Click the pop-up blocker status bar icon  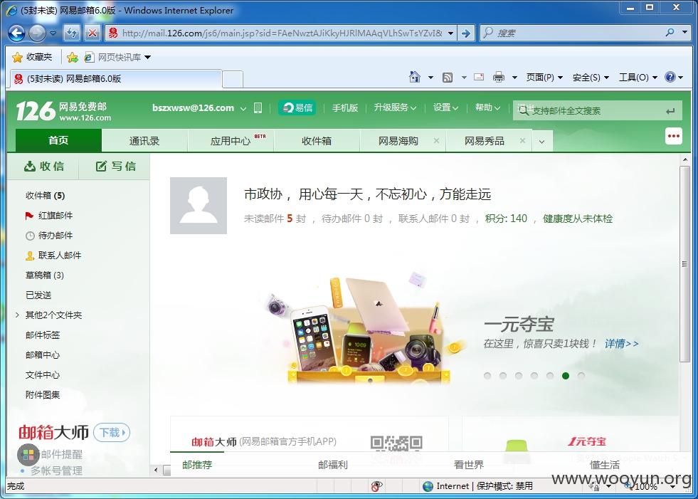pyautogui.click(x=376, y=486)
